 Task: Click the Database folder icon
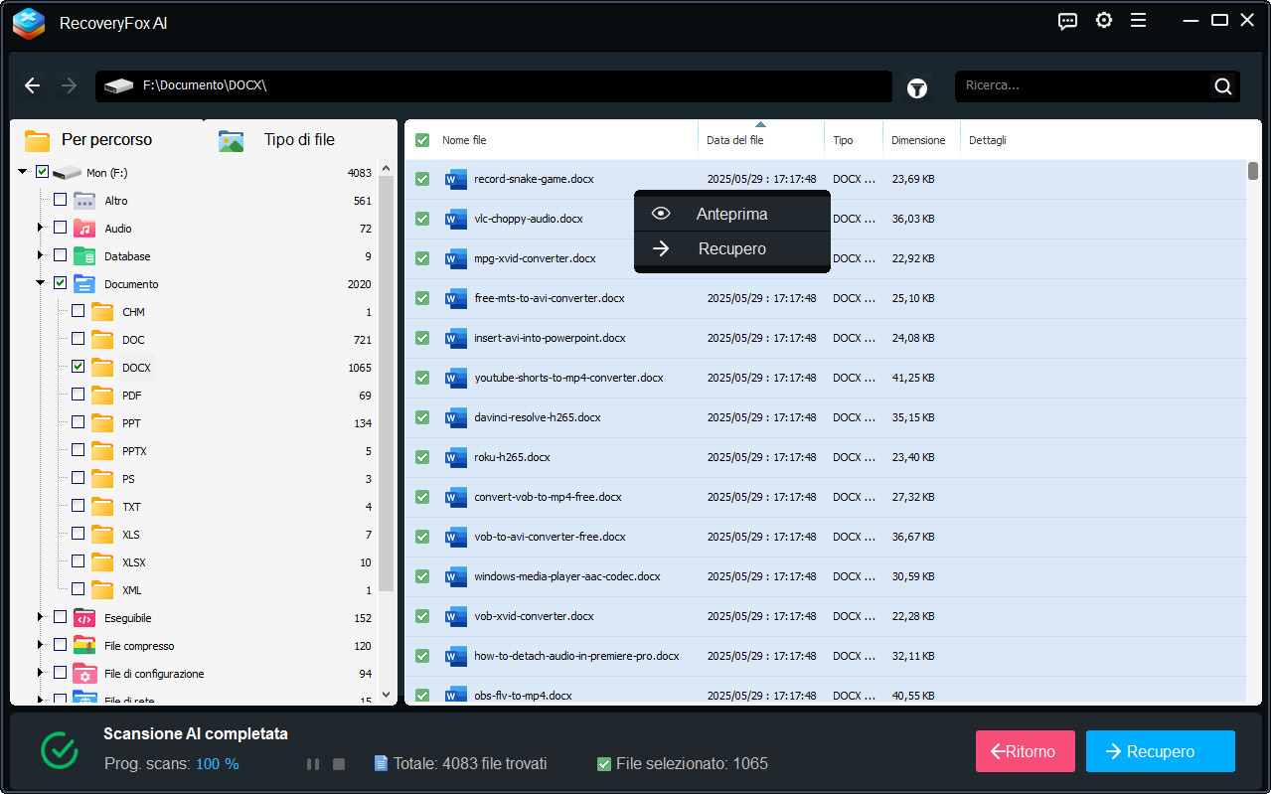point(84,256)
